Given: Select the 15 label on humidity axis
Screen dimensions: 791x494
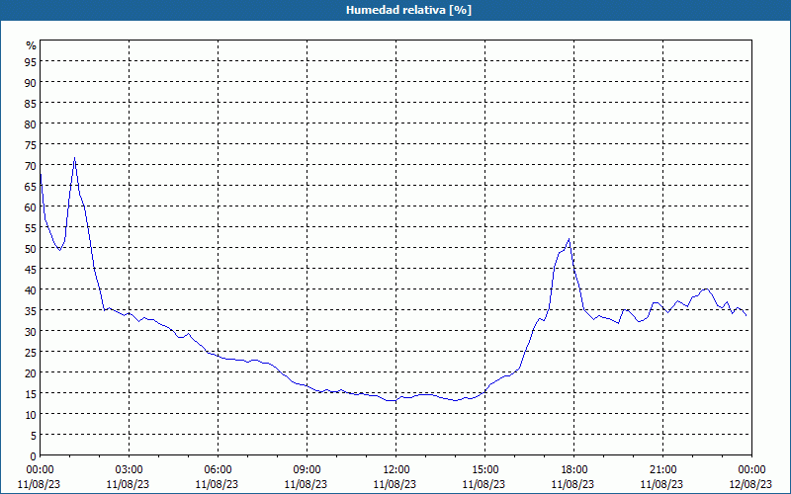Looking at the screenshot, I should (x=31, y=394).
